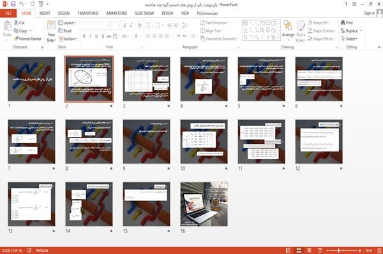Select slide 10 thumbnail
Screen dimensions: 383x254
(x=204, y=141)
